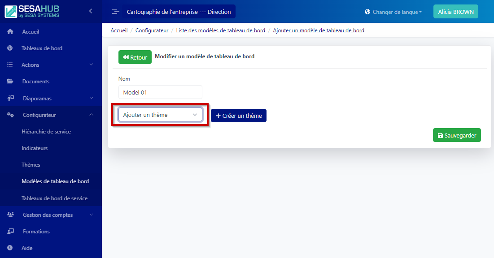Open Documents via the folder icon
This screenshot has height=258, width=494.
tap(10, 81)
